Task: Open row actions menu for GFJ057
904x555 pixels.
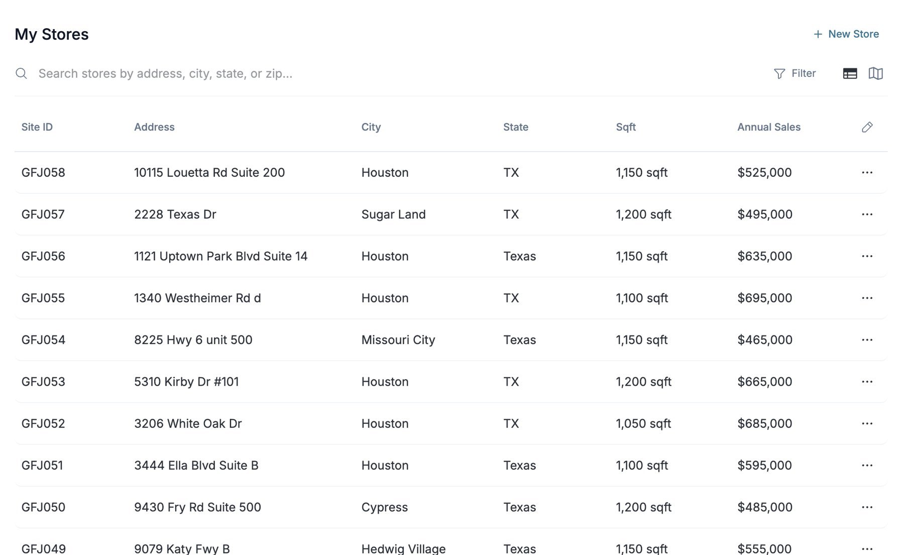Action: click(x=867, y=214)
